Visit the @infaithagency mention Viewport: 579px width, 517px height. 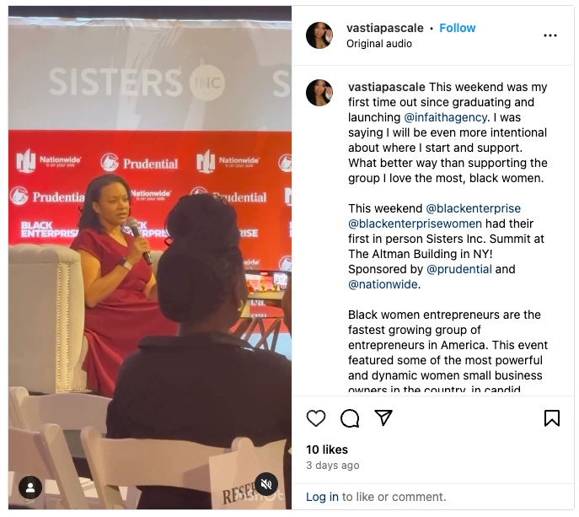point(446,117)
